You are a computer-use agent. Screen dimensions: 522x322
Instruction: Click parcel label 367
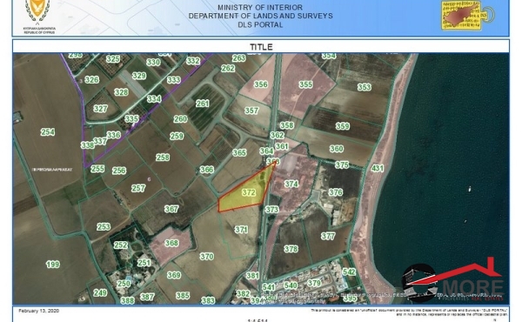(171, 209)
